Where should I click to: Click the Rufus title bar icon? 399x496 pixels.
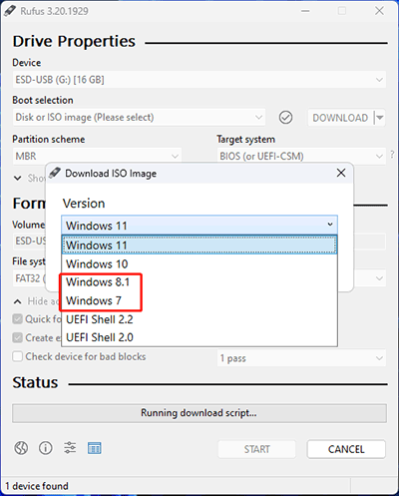(x=10, y=11)
